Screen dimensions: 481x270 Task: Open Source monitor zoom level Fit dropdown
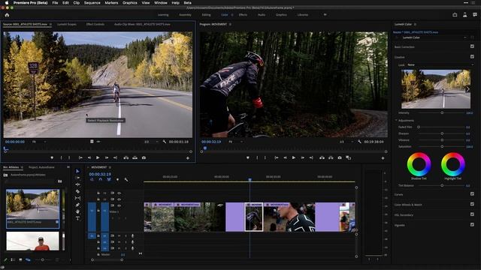(39, 142)
